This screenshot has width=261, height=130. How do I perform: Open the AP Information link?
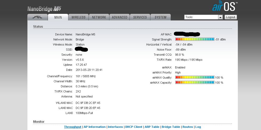click(95, 127)
